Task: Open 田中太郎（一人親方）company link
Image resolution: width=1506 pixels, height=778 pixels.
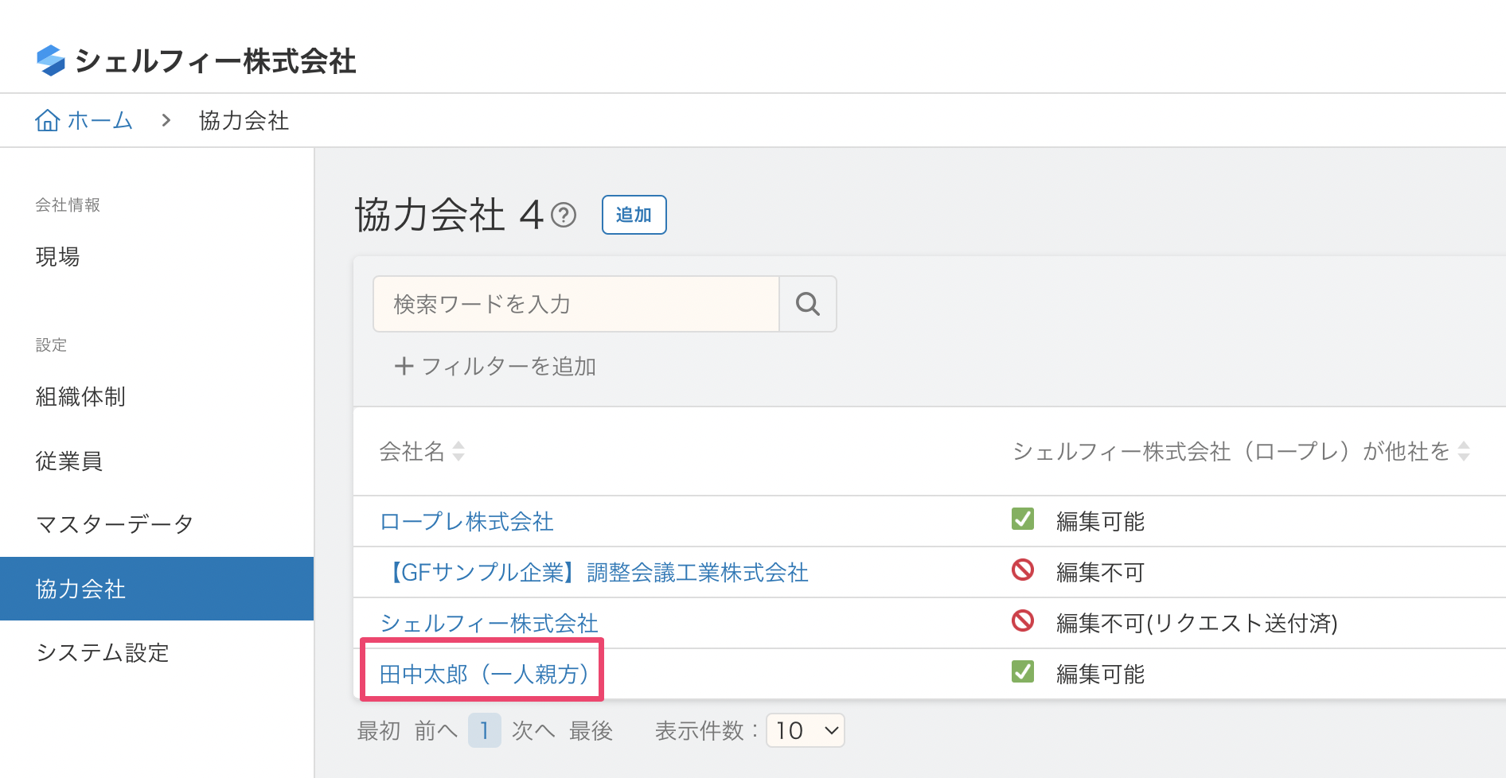Action: pyautogui.click(x=483, y=674)
